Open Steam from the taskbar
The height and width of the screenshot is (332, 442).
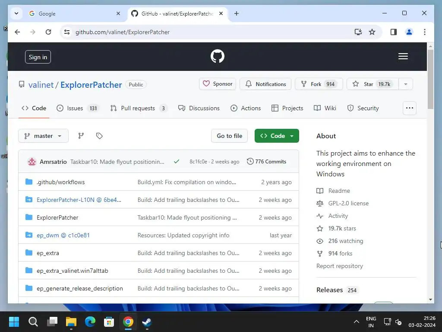(147, 322)
